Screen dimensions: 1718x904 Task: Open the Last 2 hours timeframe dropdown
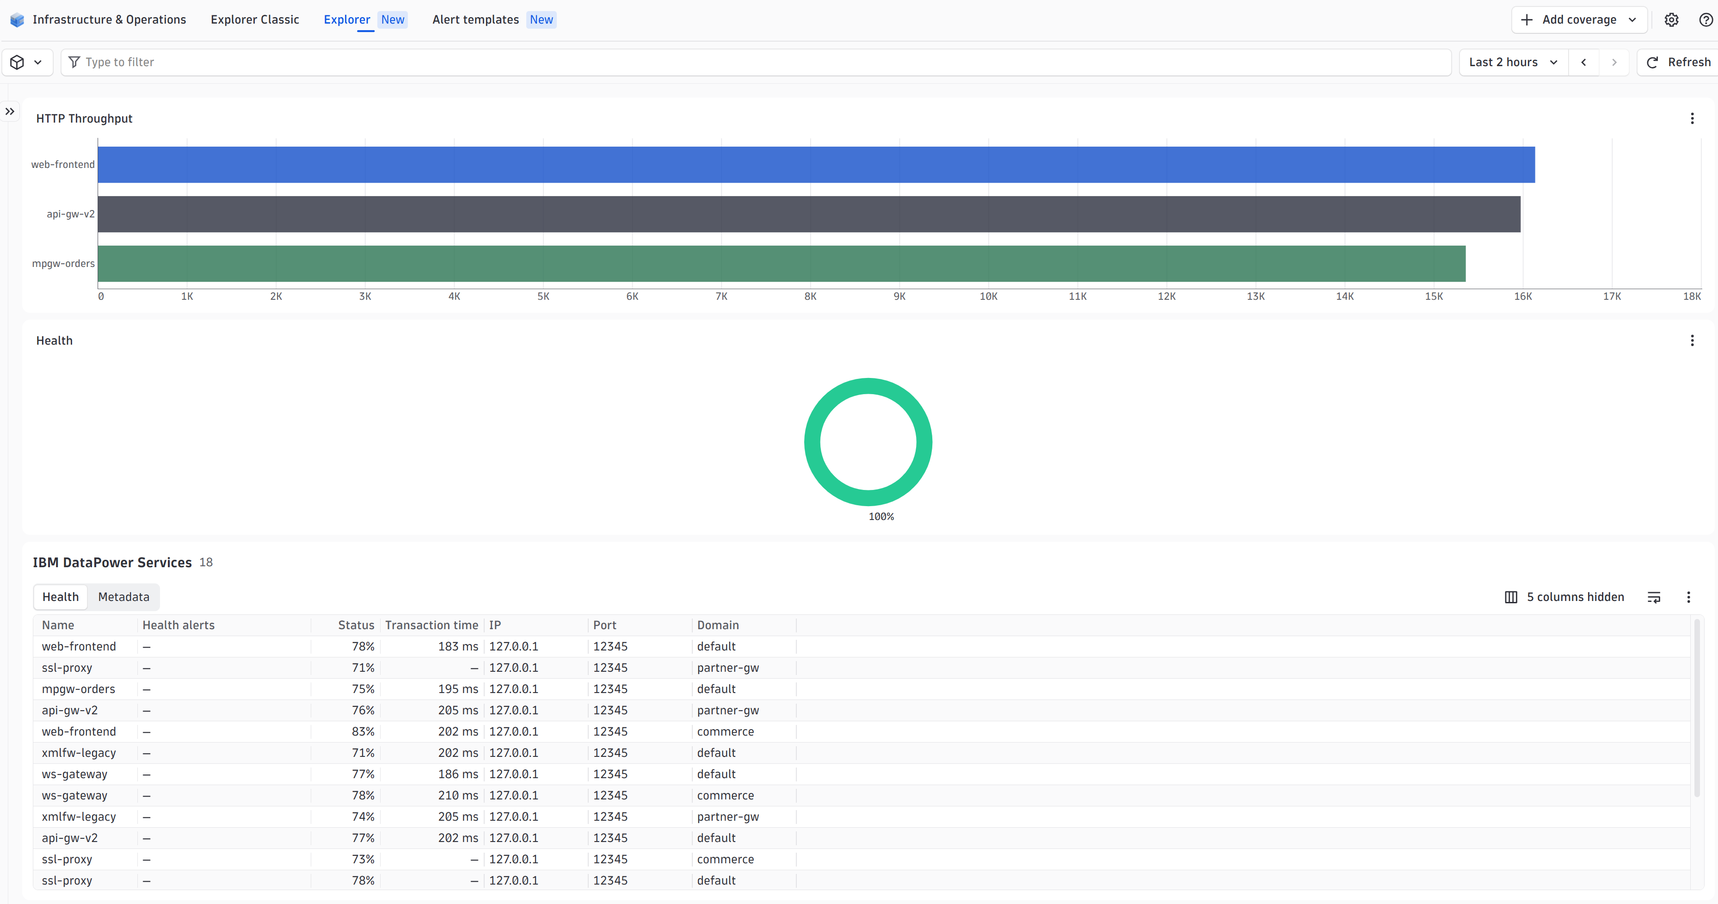(1513, 62)
